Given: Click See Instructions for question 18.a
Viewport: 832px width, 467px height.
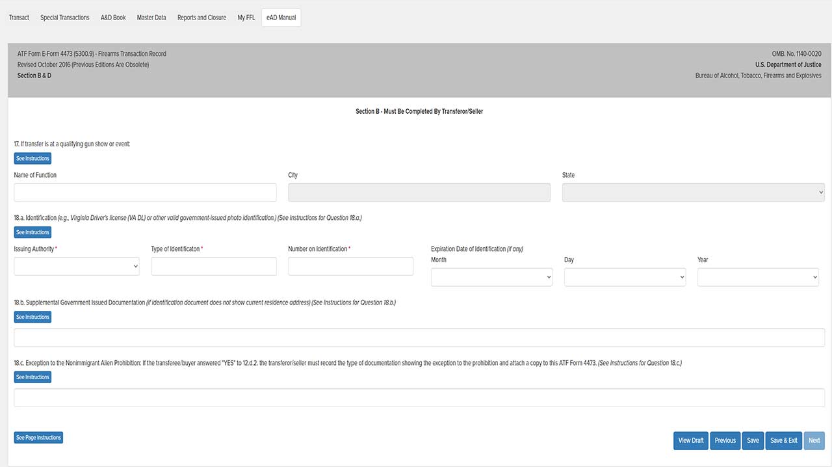Looking at the screenshot, I should (32, 232).
